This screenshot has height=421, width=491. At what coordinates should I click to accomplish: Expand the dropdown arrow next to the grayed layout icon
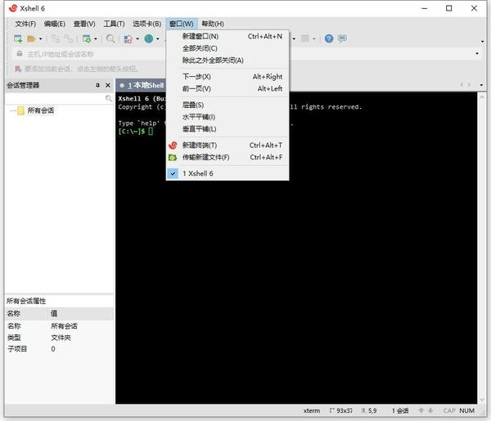pos(313,39)
